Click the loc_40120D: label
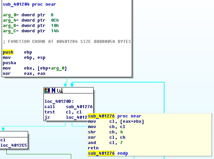This screenshot has height=159, width=214. pyautogui.click(x=59, y=101)
